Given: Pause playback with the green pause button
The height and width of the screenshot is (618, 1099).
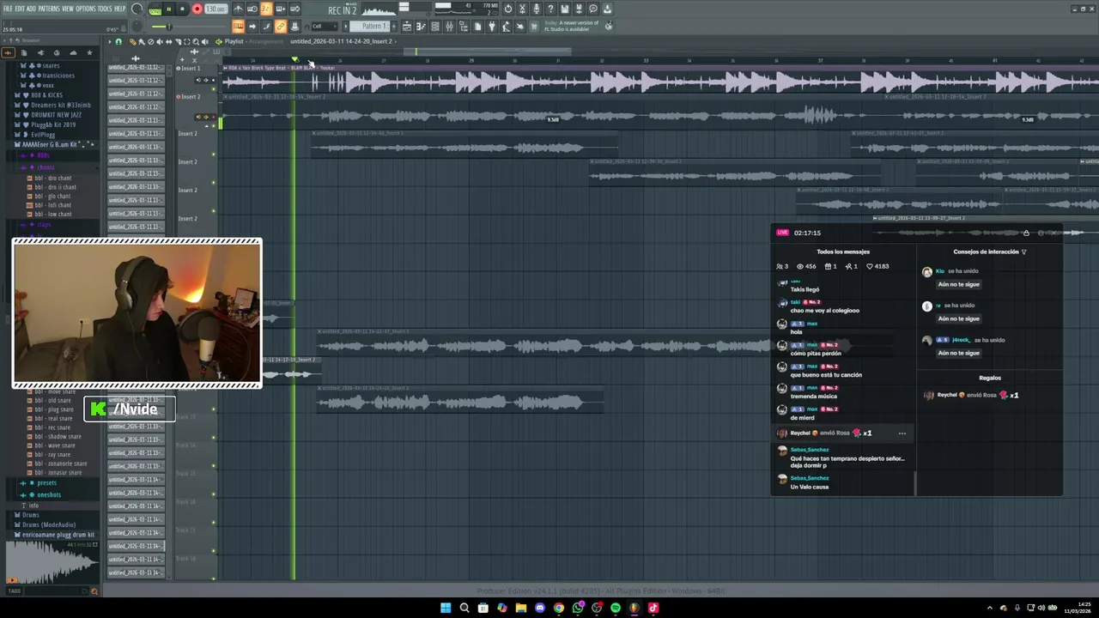Looking at the screenshot, I should click(169, 9).
